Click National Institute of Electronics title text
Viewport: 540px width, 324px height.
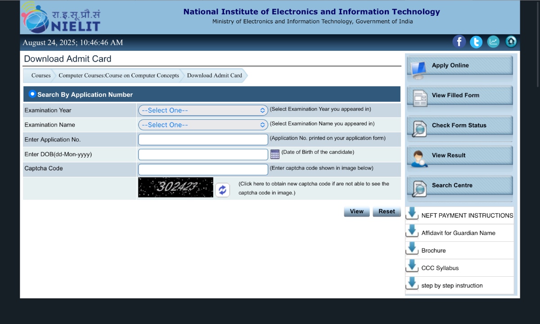pyautogui.click(x=312, y=12)
